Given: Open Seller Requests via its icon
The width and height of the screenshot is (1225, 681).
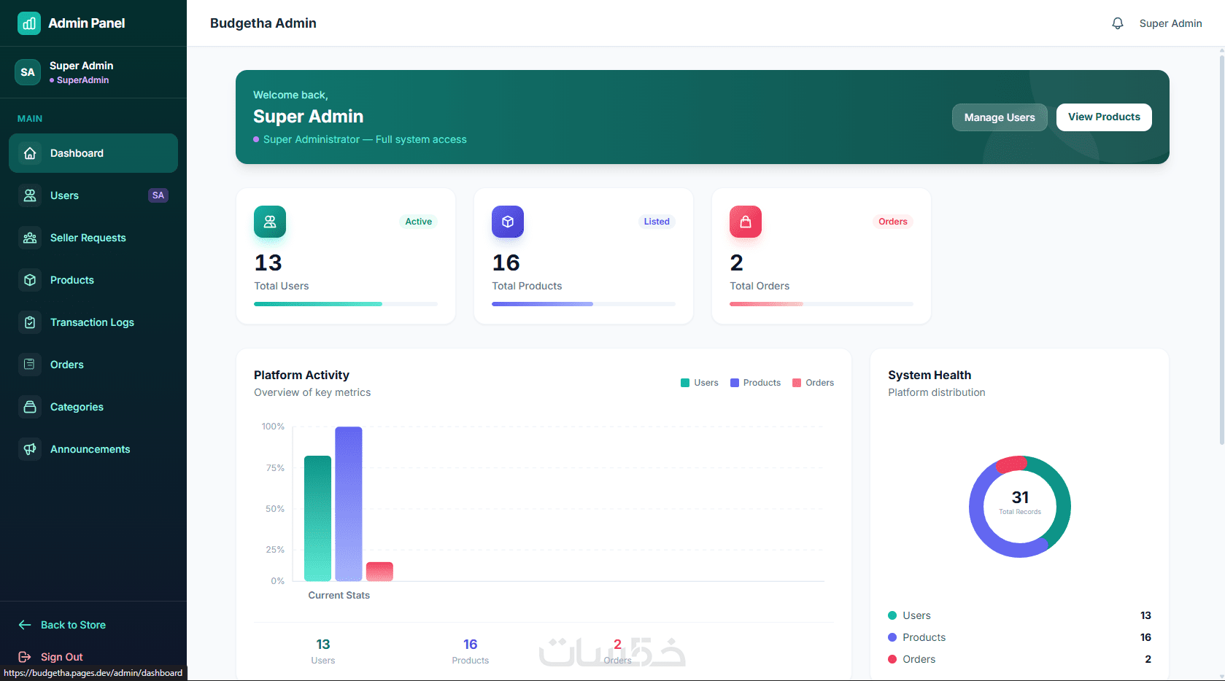Looking at the screenshot, I should (30, 238).
